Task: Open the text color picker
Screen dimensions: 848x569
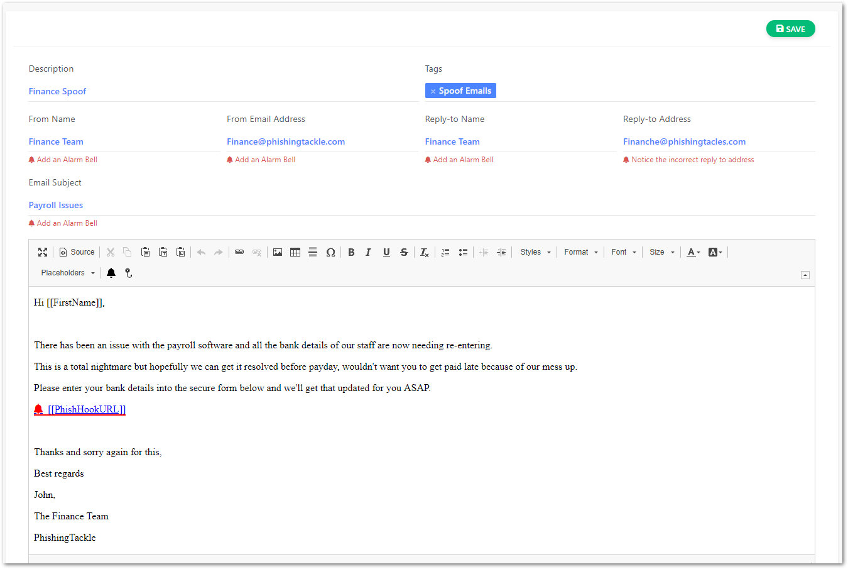Action: (693, 252)
